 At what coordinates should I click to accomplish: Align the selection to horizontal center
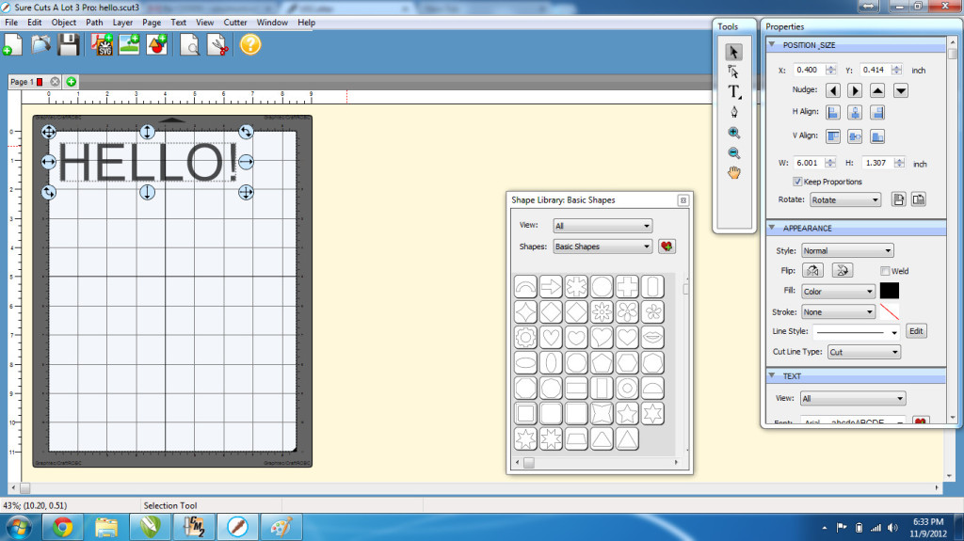(855, 113)
